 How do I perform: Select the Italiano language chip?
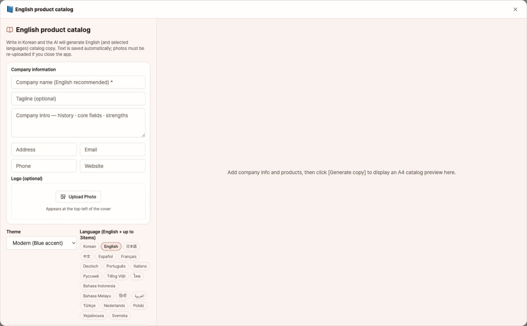(140, 266)
